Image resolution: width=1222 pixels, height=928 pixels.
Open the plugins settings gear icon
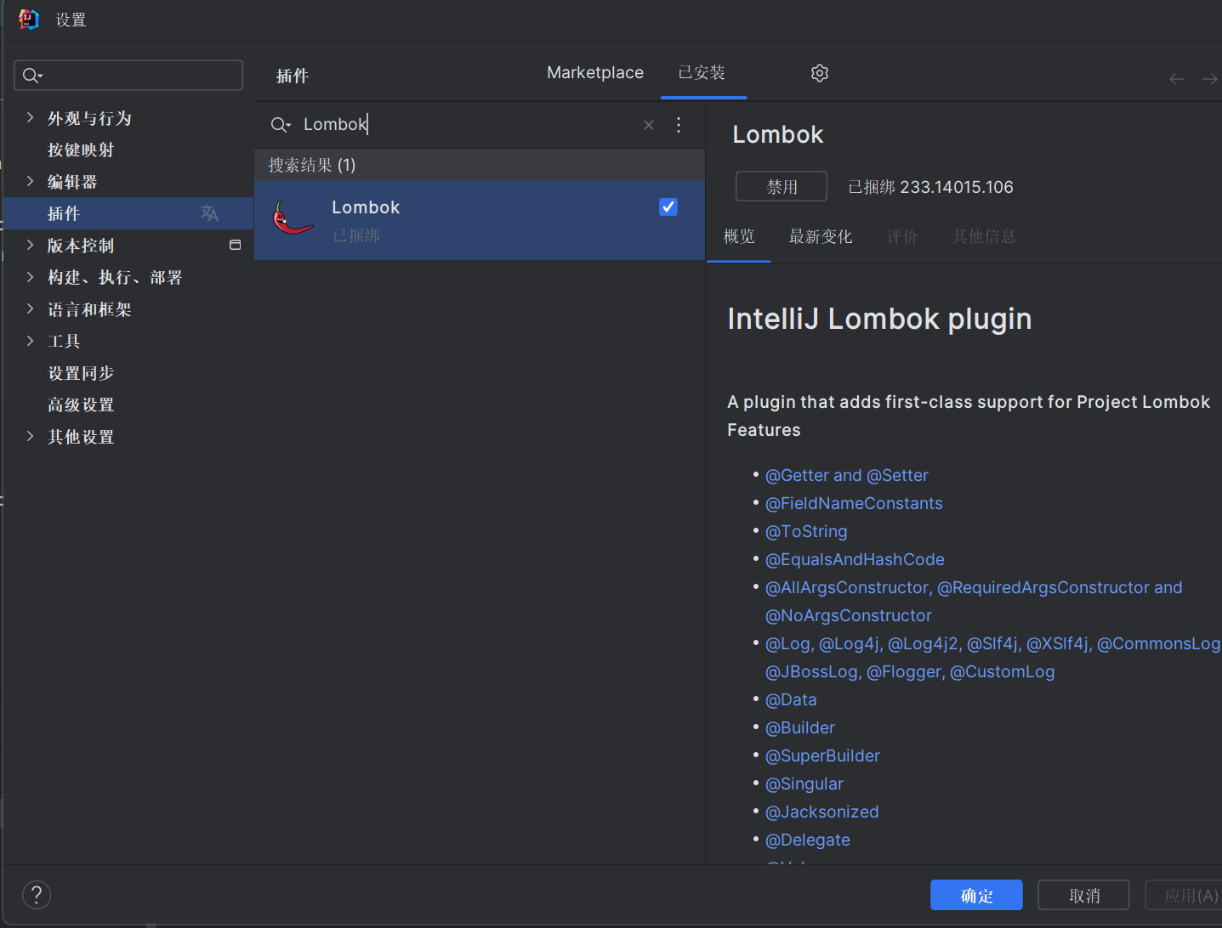click(819, 73)
